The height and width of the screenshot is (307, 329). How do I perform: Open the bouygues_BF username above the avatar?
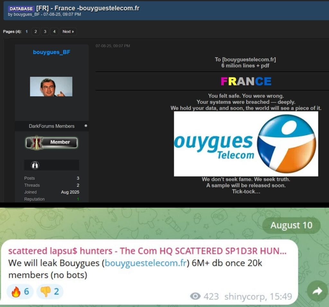51,52
